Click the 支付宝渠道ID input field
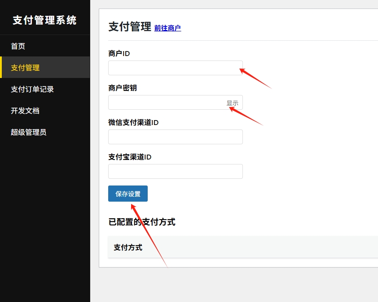This screenshot has width=378, height=302. point(175,172)
